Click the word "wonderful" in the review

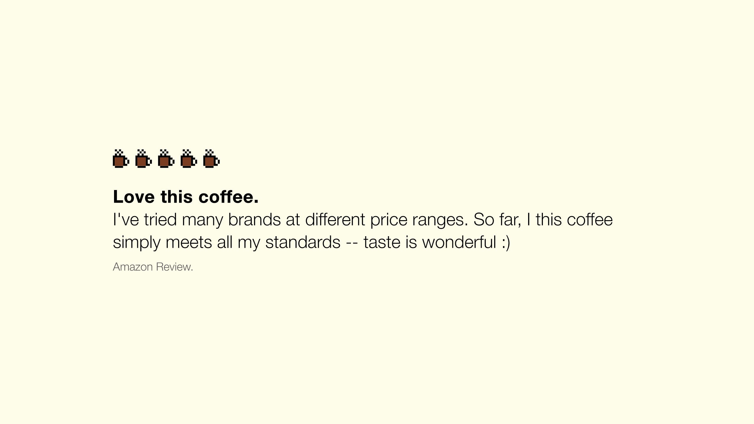click(459, 242)
